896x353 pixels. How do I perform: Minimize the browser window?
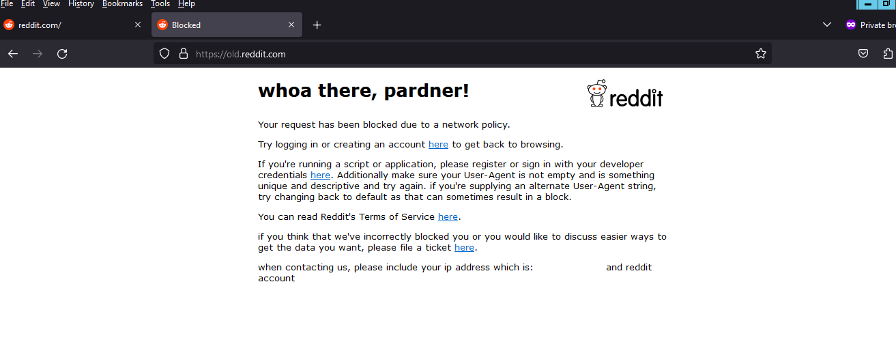[867, 3]
